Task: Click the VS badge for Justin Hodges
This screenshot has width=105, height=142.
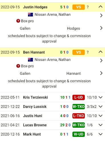Action: (x=79, y=7)
